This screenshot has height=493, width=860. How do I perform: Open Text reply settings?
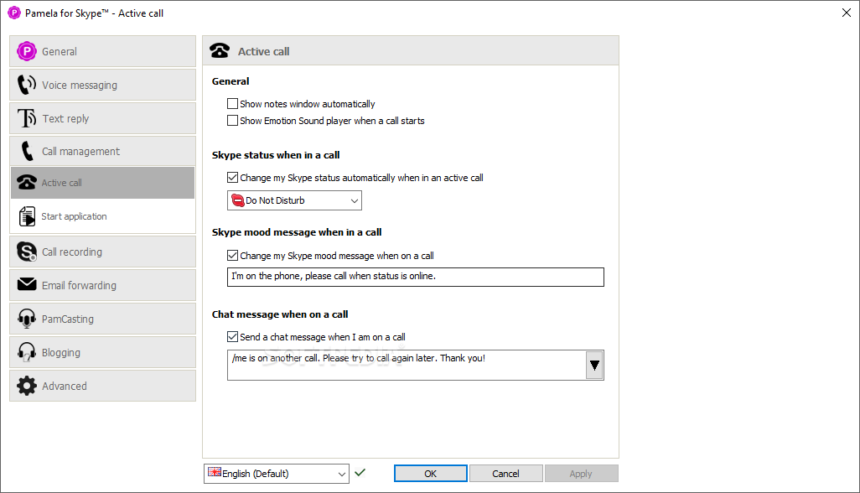pyautogui.click(x=102, y=118)
